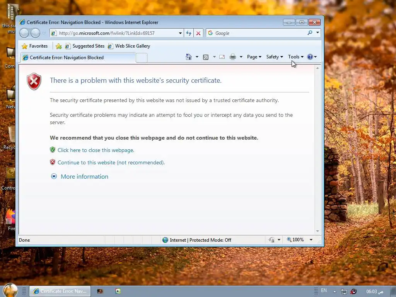Image resolution: width=396 pixels, height=297 pixels.
Task: Open the Page menu
Action: pos(254,57)
